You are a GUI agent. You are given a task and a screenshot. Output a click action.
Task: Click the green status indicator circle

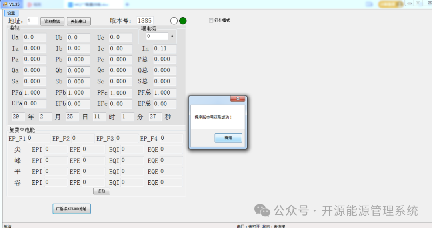pos(183,21)
